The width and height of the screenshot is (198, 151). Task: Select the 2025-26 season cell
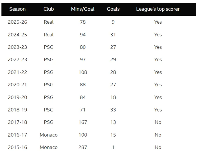[17, 22]
